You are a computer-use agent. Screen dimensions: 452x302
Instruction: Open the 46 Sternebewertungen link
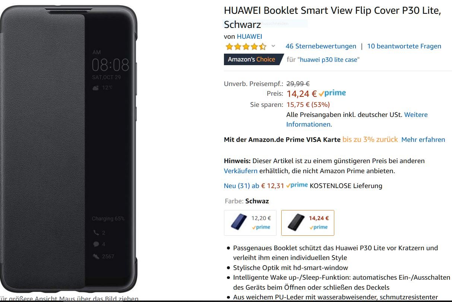pyautogui.click(x=321, y=46)
